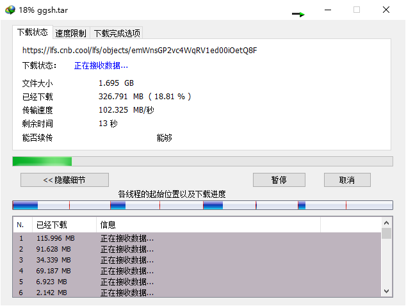Collapse details with << 隐藏细节 button
Viewport: 406px width, 306px height.
point(64,180)
